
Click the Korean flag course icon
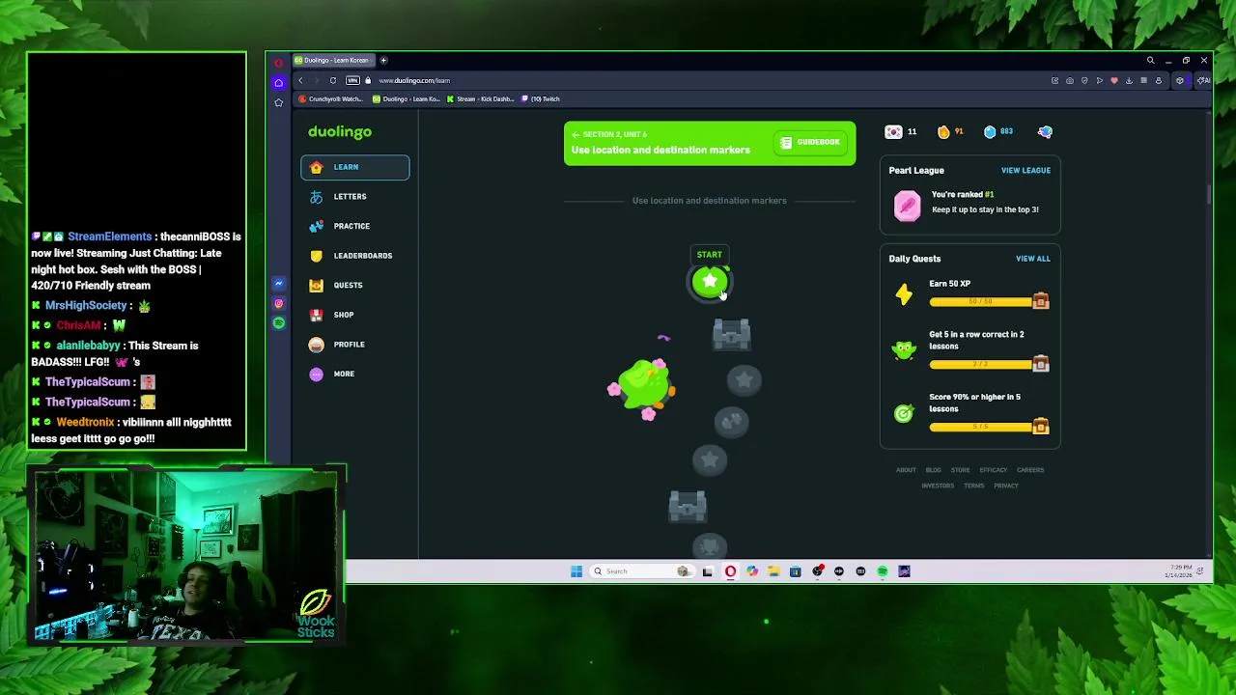click(893, 132)
